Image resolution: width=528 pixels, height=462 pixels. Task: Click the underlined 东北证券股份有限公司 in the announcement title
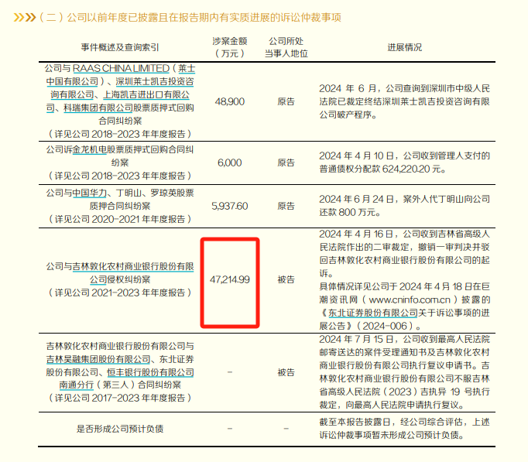click(x=372, y=313)
